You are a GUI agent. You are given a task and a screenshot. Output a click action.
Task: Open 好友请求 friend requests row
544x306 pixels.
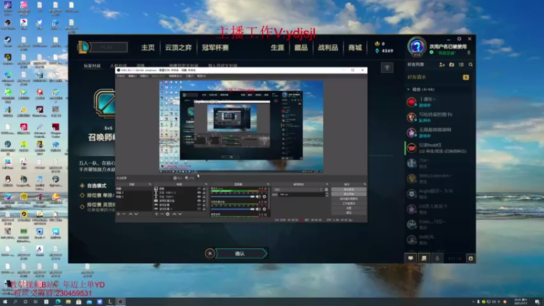[x=438, y=77]
